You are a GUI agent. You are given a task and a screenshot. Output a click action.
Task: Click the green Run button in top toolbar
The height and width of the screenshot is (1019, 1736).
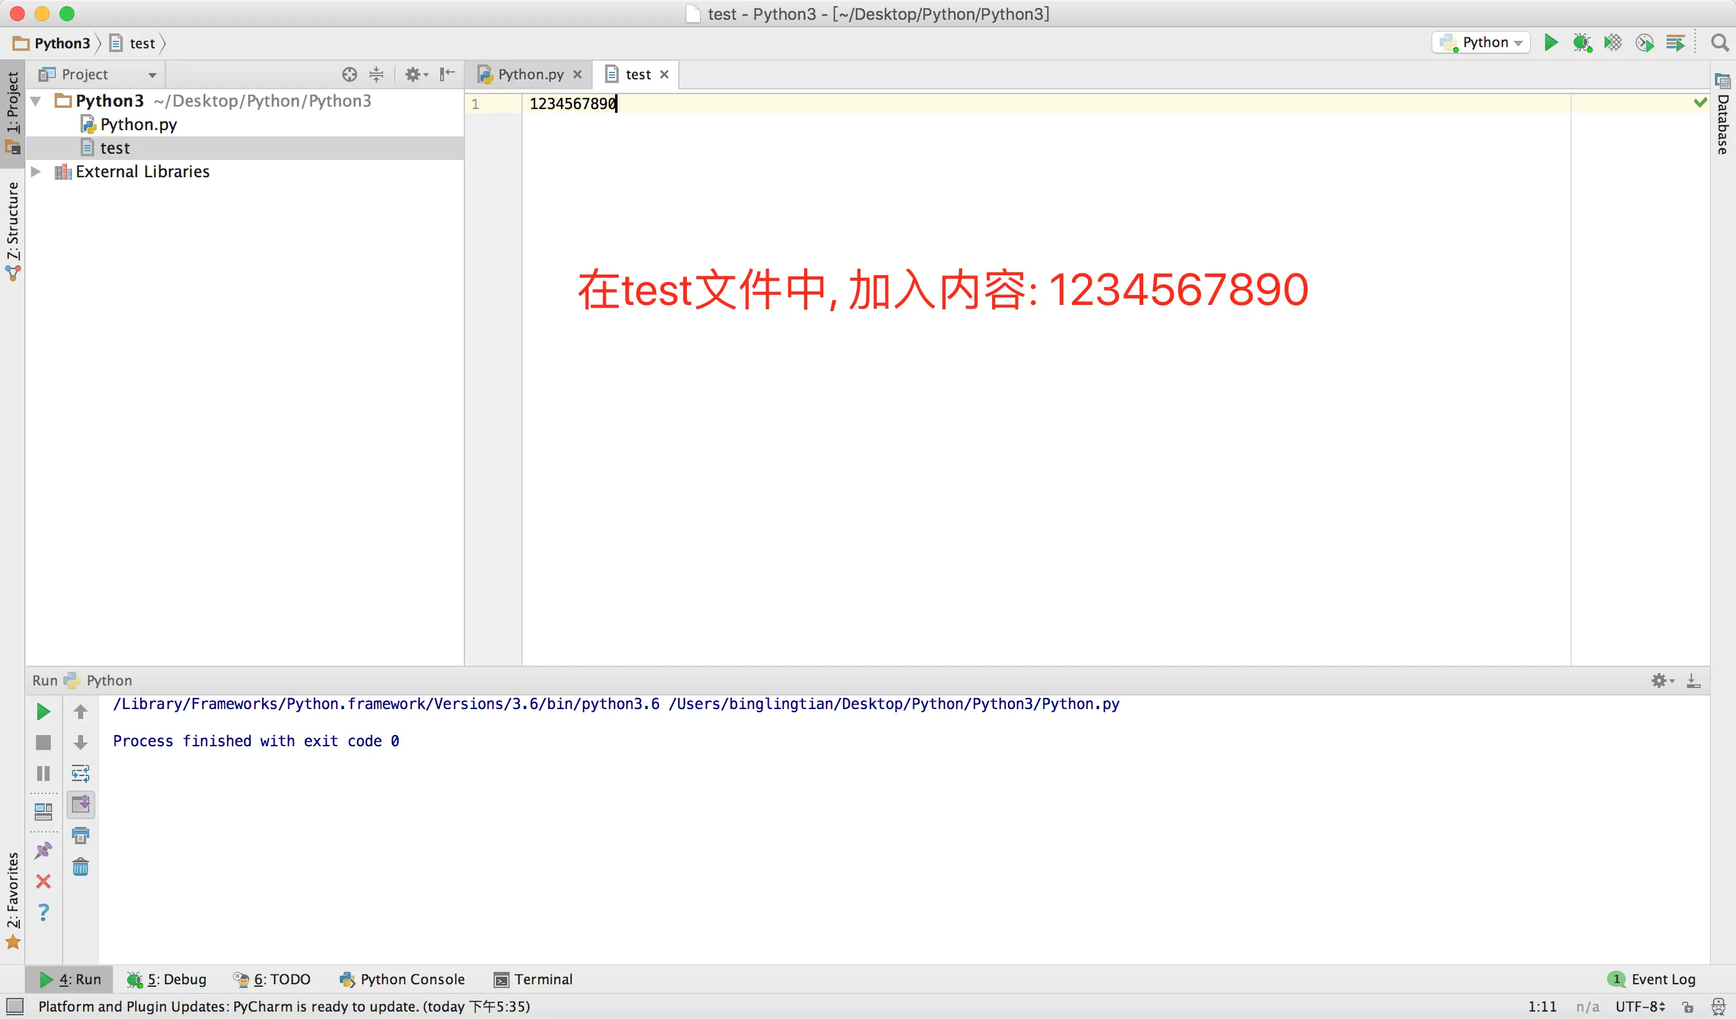(1551, 43)
